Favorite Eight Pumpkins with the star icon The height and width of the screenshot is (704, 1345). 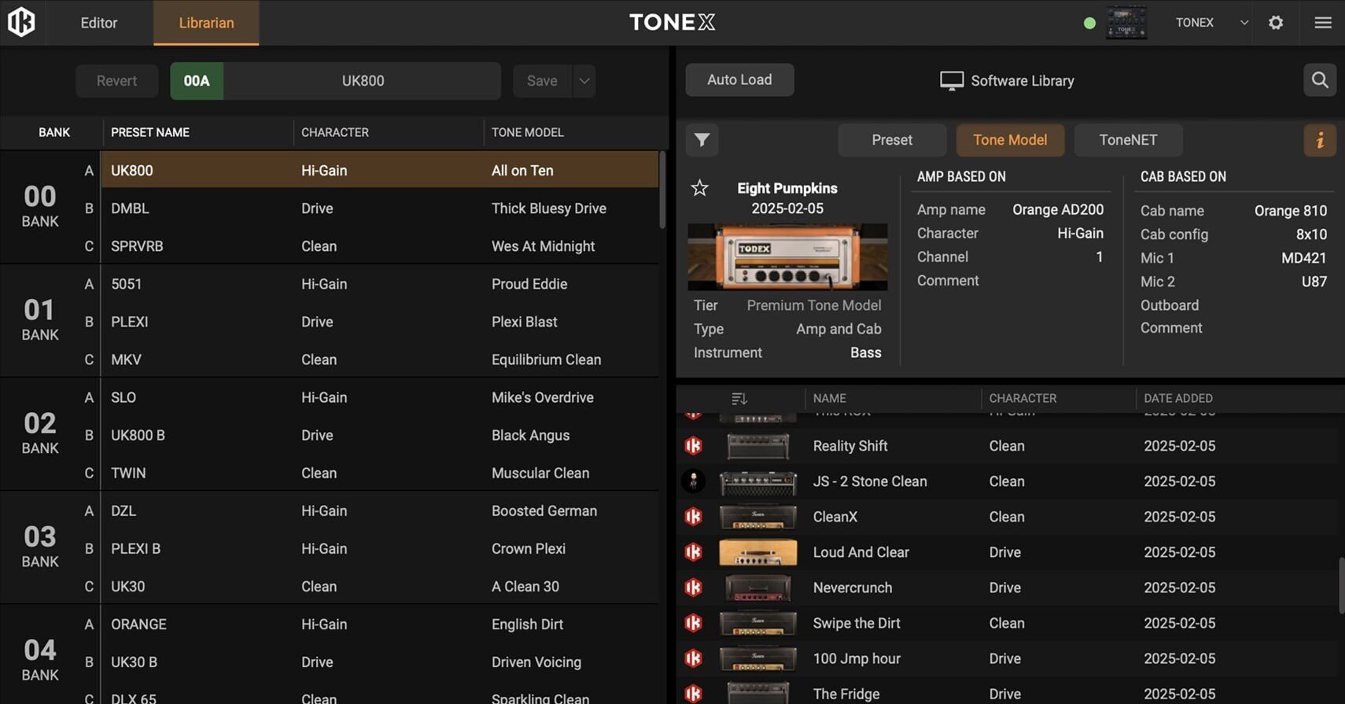699,188
